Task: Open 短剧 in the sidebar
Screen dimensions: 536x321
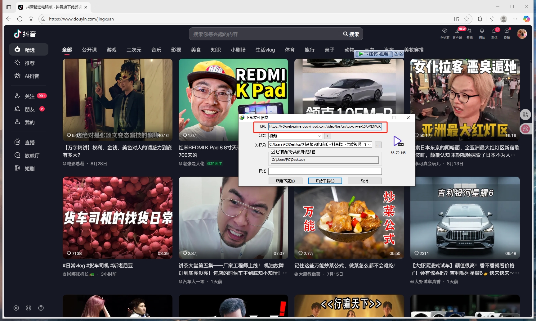Action: point(29,169)
